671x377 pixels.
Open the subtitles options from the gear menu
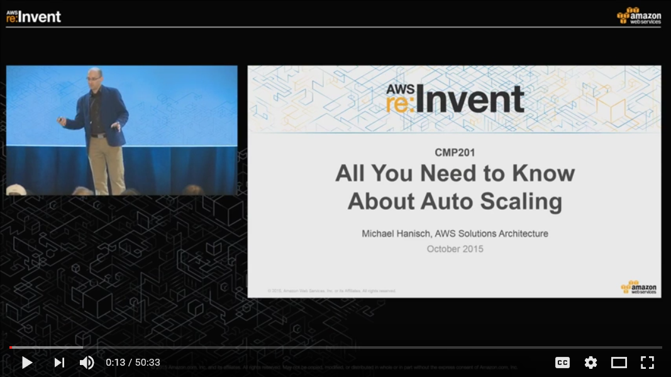[591, 363]
